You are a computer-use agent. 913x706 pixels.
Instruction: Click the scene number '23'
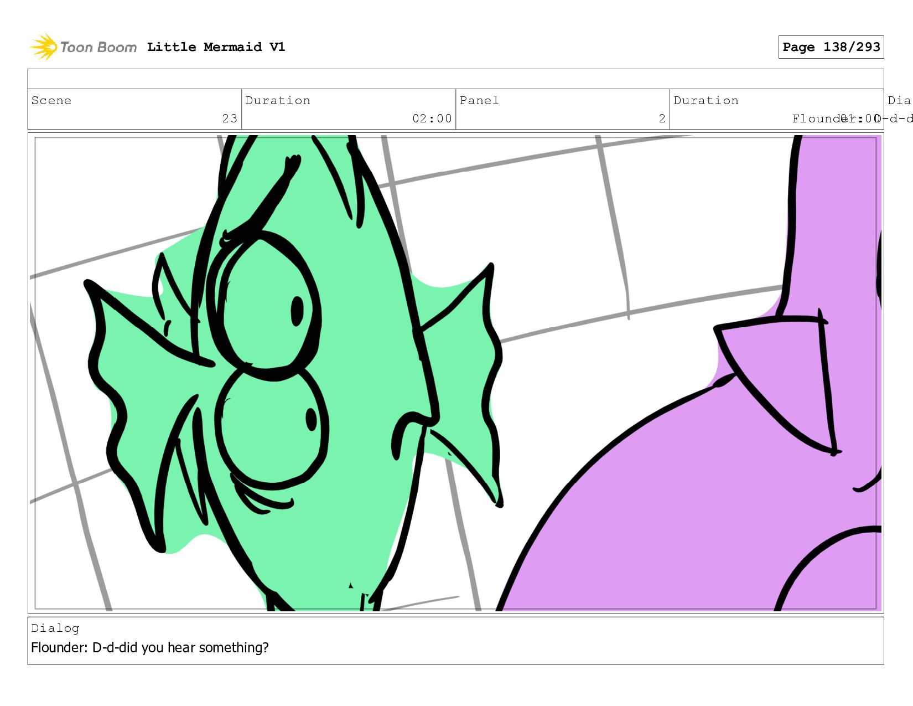coord(230,118)
